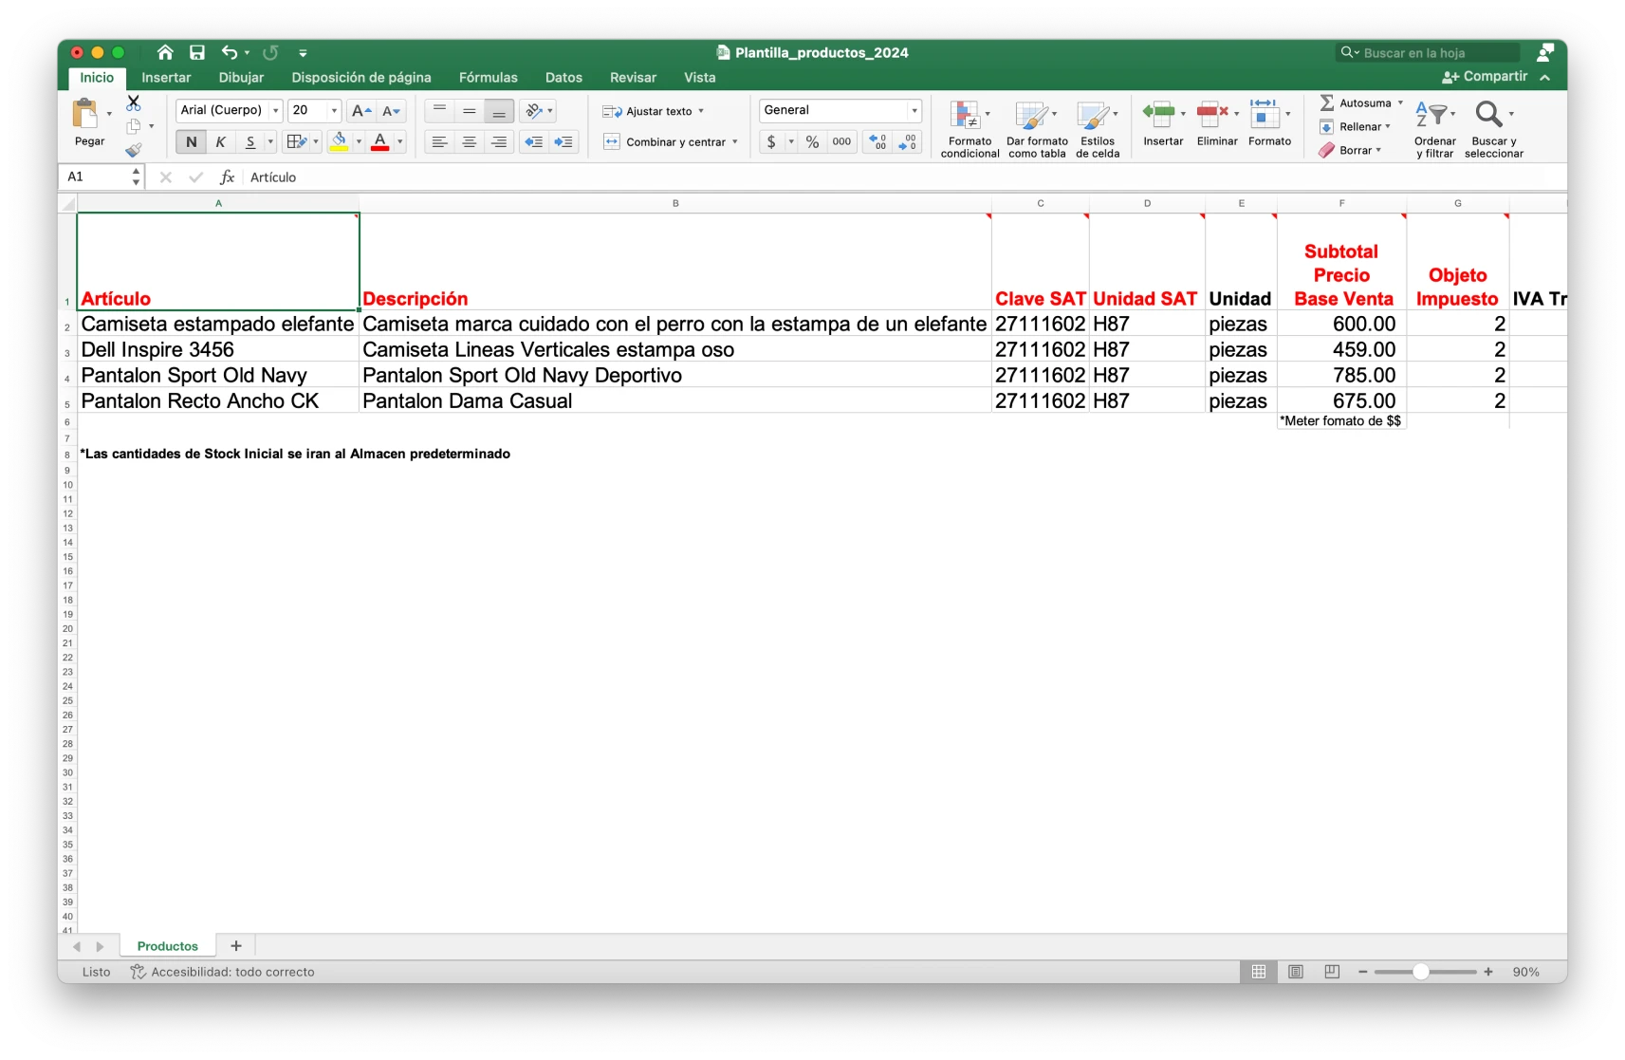Align cell content to top
The height and width of the screenshot is (1060, 1625).
[x=439, y=111]
